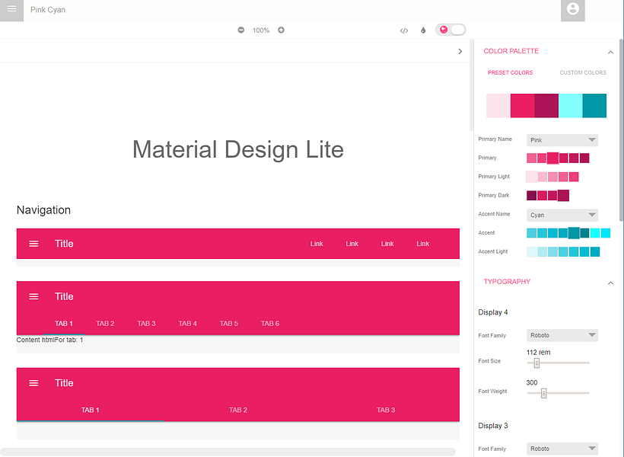Collapse the Color Palette section
Screen dimensions: 624x457
(610, 53)
